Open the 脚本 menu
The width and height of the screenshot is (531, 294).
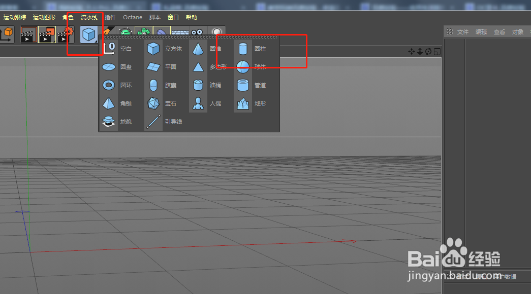pos(155,17)
